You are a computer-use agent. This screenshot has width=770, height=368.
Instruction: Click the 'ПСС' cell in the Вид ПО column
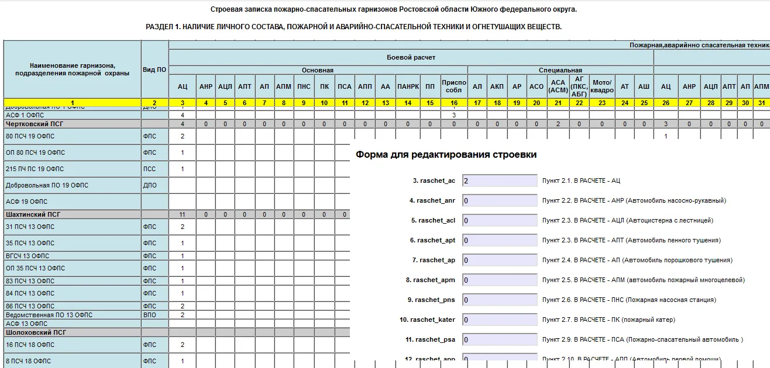click(x=155, y=169)
